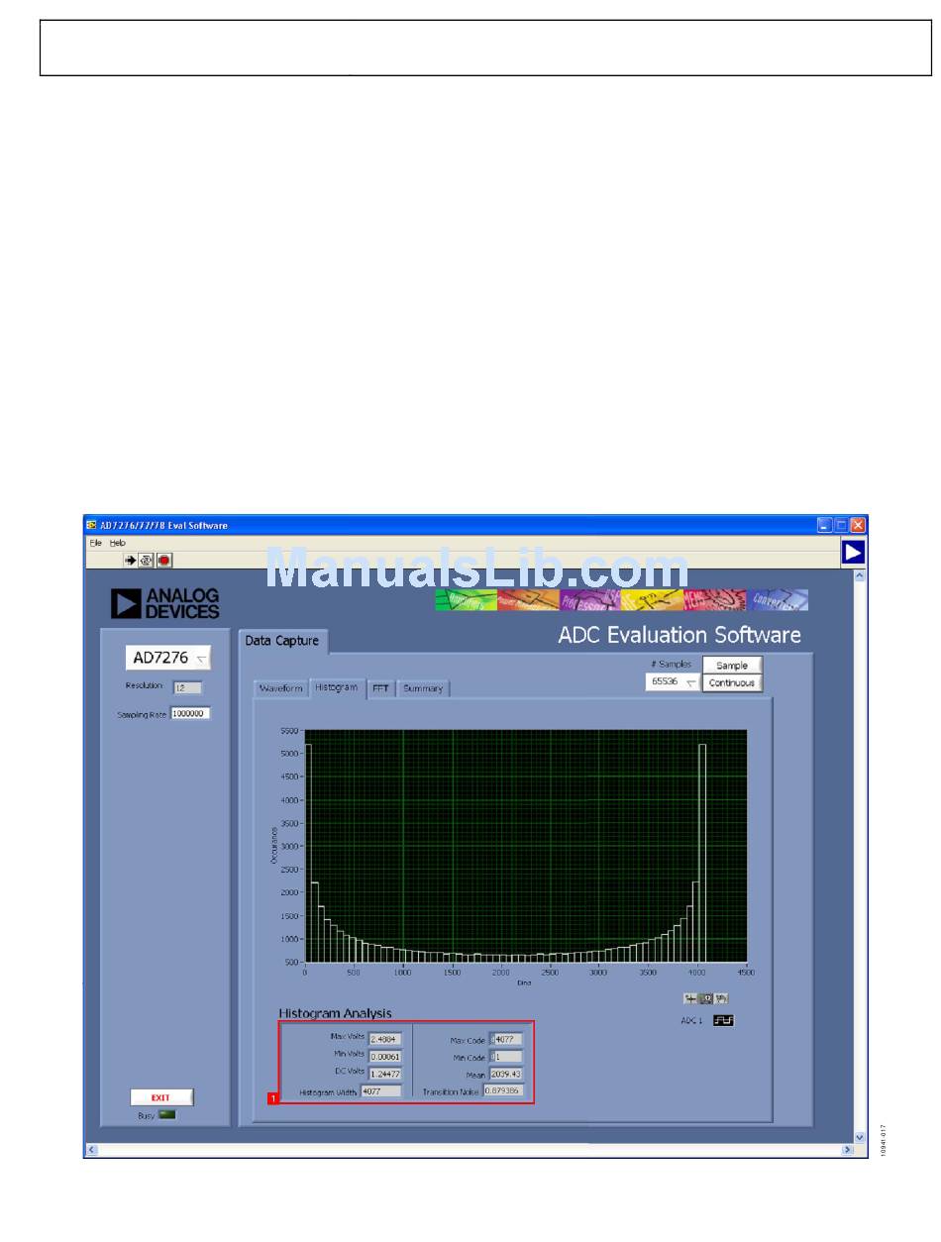Select the Data Capture tab

pos(282,641)
